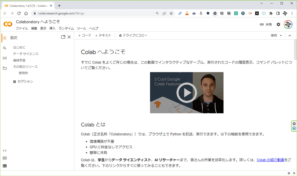
Task: Click the notebook vertical scrollbar
Action: [295, 49]
